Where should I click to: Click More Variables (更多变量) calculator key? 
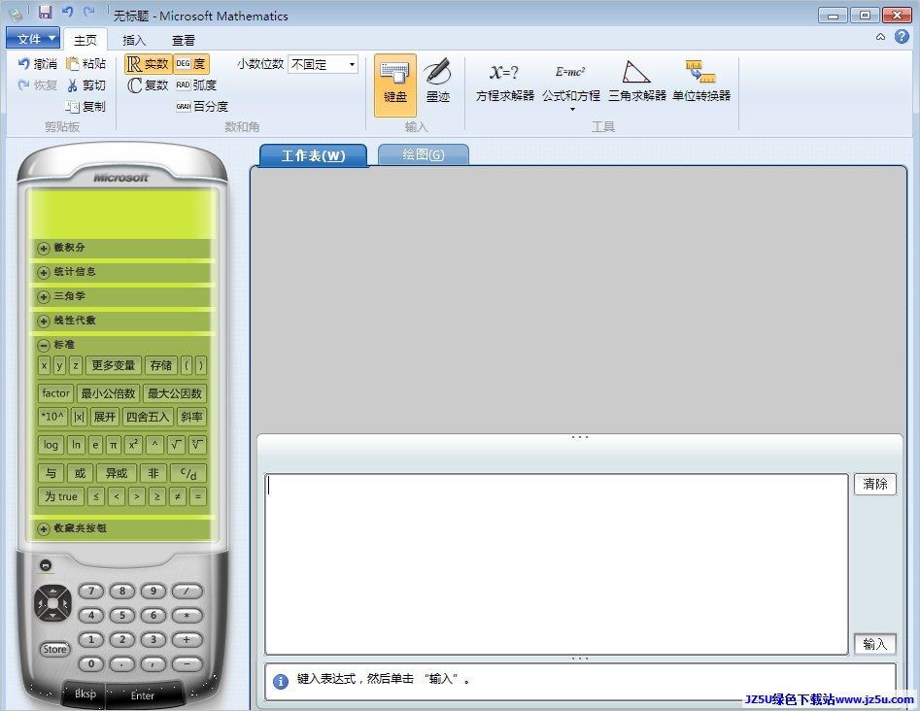[x=114, y=365]
